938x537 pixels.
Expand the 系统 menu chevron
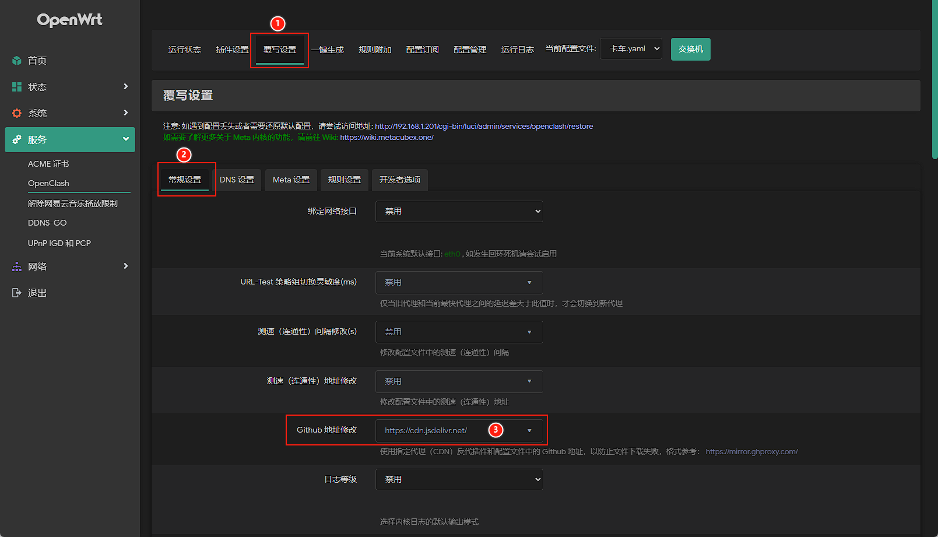125,113
